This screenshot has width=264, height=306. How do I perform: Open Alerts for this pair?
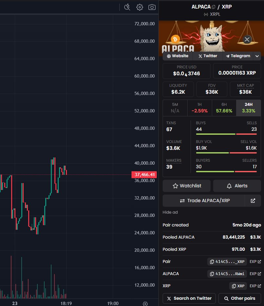237,186
